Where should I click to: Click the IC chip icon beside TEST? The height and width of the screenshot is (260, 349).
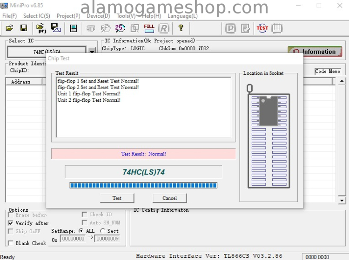(x=277, y=28)
